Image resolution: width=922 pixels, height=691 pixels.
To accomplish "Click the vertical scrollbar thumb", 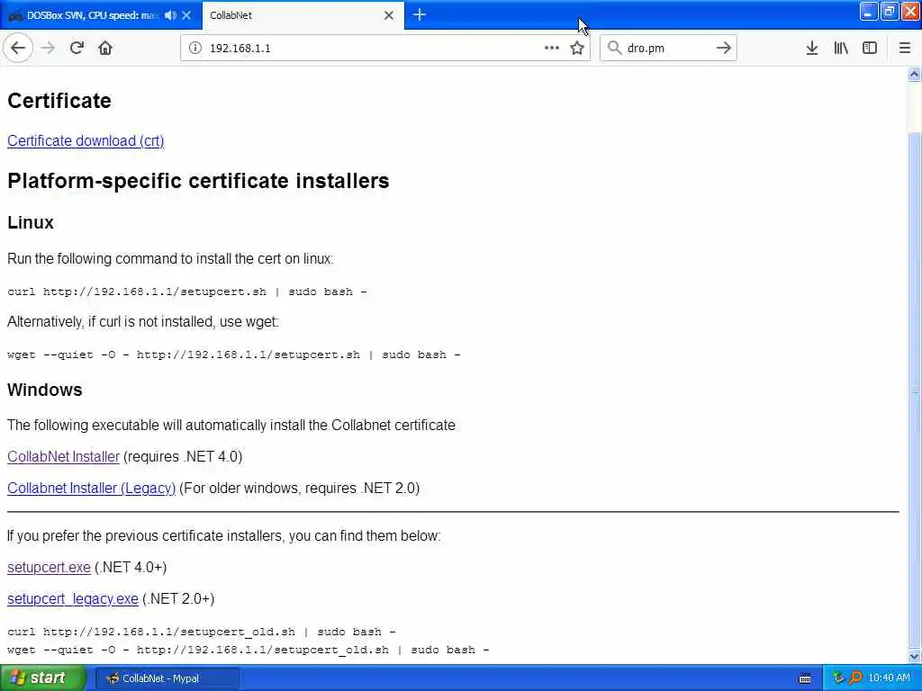I will coord(915,389).
